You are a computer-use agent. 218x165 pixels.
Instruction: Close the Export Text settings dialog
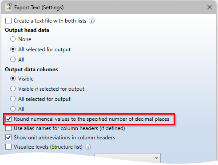pos(210,7)
